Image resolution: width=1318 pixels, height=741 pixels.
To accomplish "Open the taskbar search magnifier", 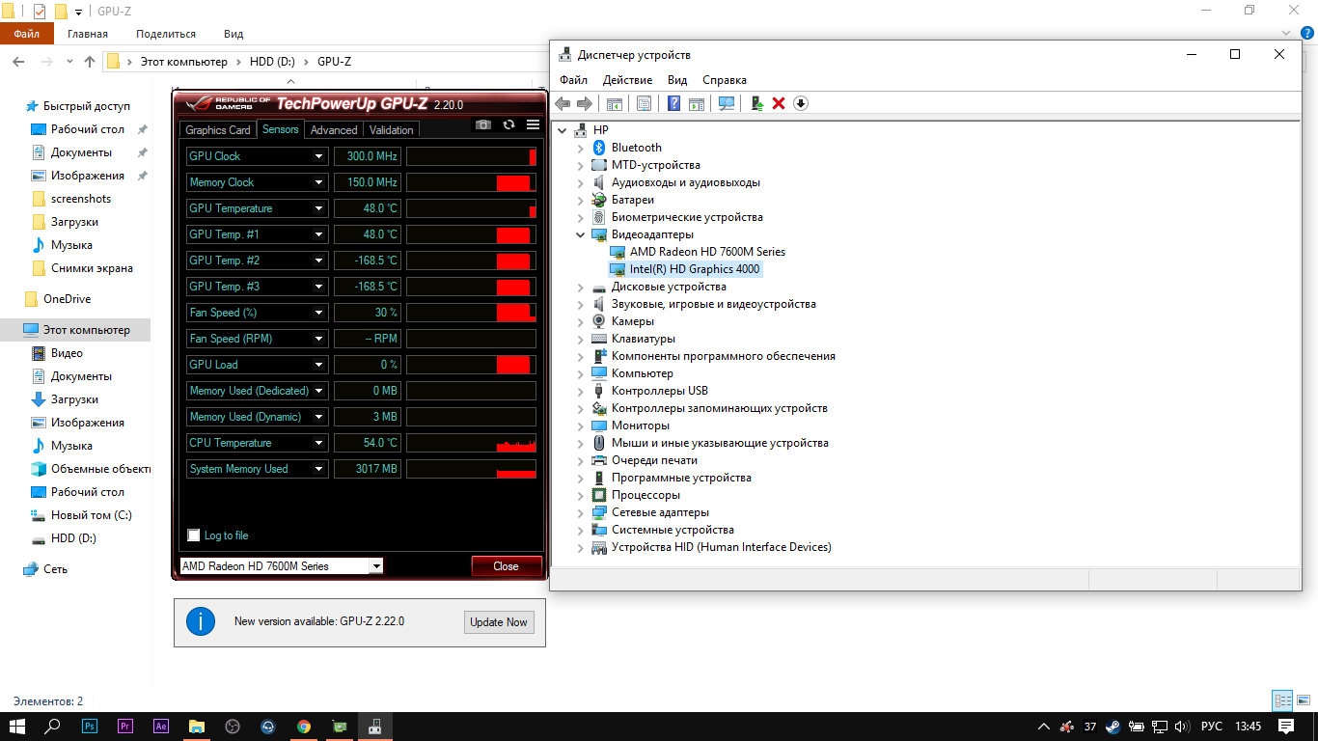I will click(x=53, y=727).
